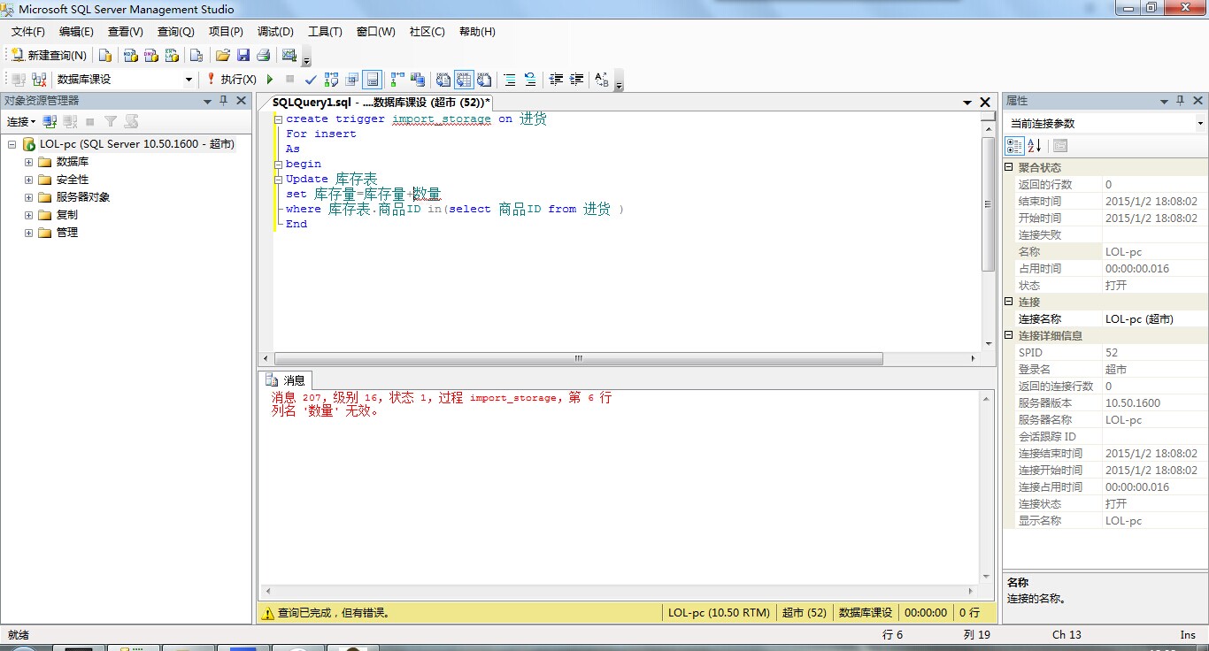1209x651 pixels.
Task: Open the 帮助(H) menu
Action: (477, 32)
